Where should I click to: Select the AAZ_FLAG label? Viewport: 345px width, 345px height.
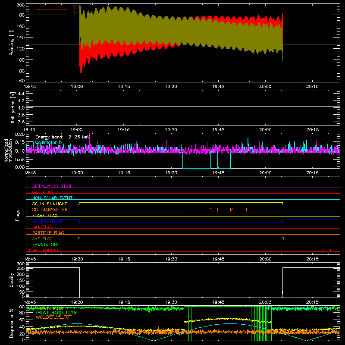click(42, 238)
